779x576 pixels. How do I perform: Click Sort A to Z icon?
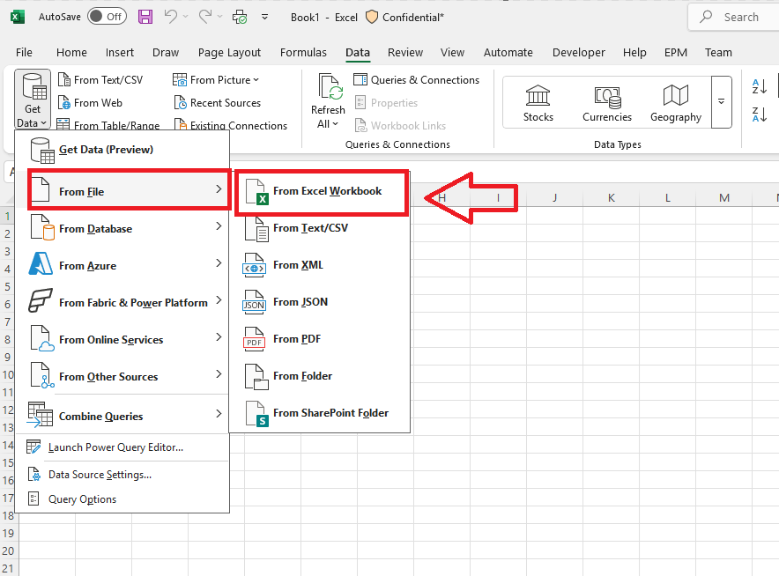click(x=759, y=86)
